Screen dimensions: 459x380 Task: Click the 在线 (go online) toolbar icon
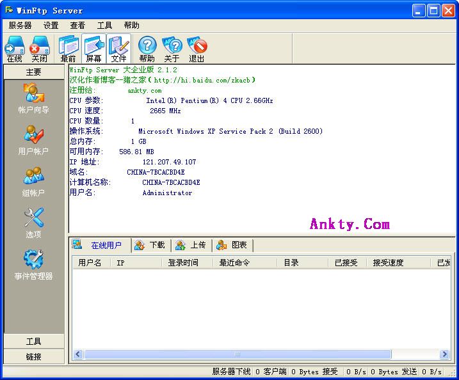pyautogui.click(x=15, y=49)
